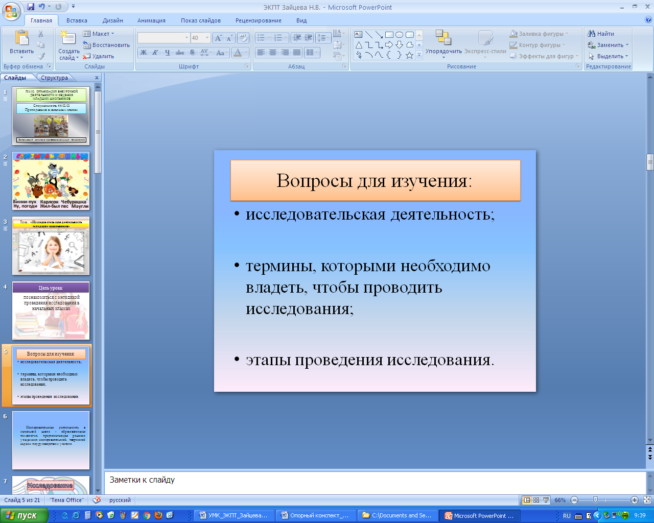This screenshot has height=523, width=654.
Task: Switch to C:\Documents and Se... taskbar folder
Action: (x=398, y=515)
